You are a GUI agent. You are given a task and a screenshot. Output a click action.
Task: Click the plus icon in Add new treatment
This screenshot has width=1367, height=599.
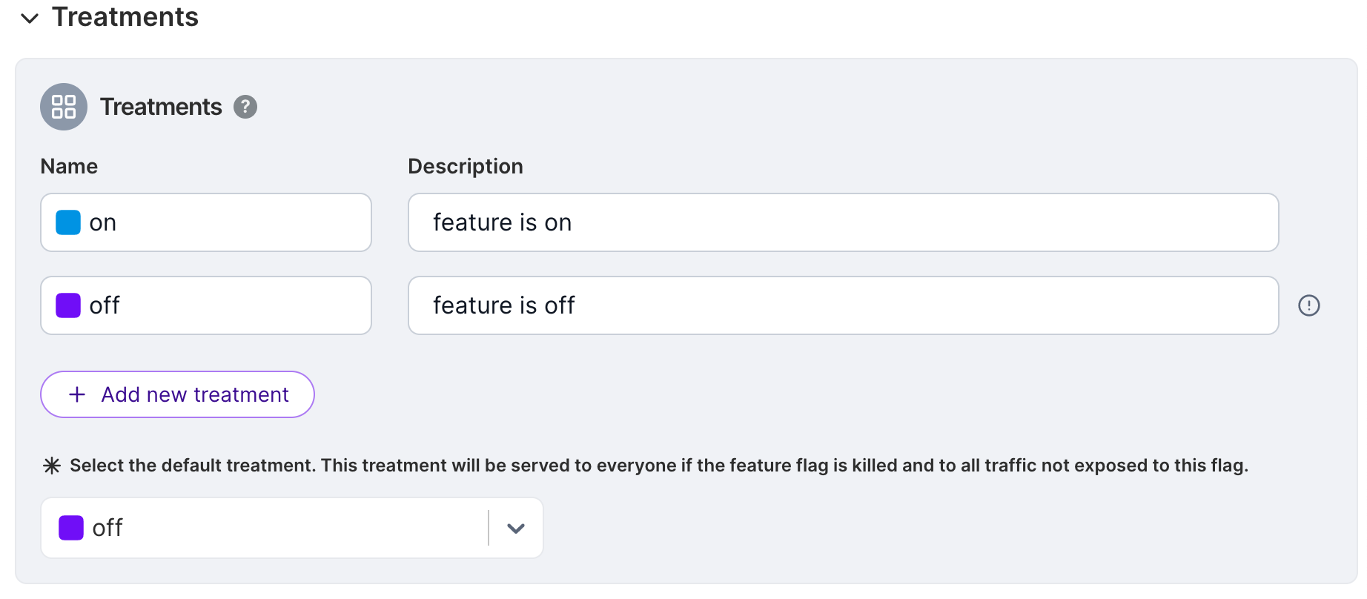point(77,394)
